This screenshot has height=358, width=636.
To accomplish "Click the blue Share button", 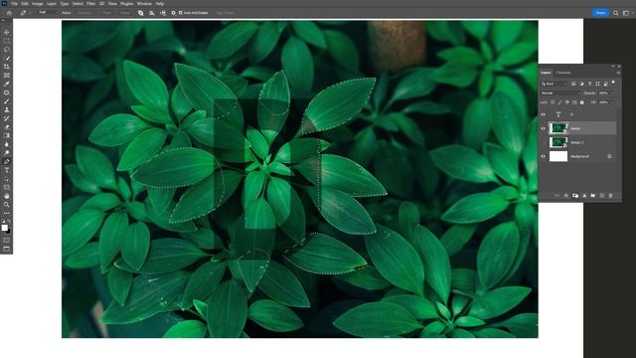I will click(600, 13).
